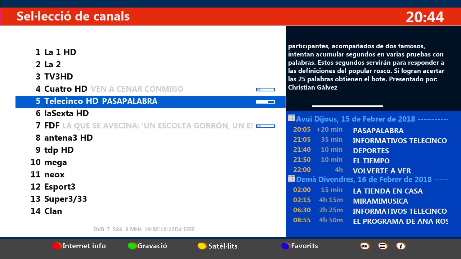Click the blue Favorits button icon
The image size is (461, 259).
[x=285, y=246]
